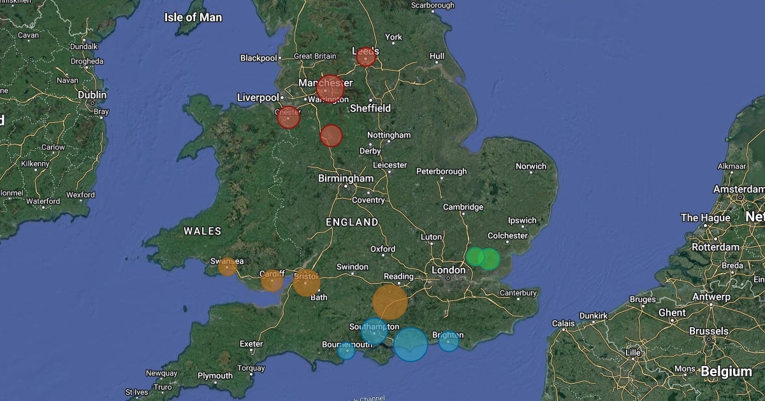Viewport: 765px width, 401px height.
Task: Select the Drogheda label
Action: pos(87,62)
